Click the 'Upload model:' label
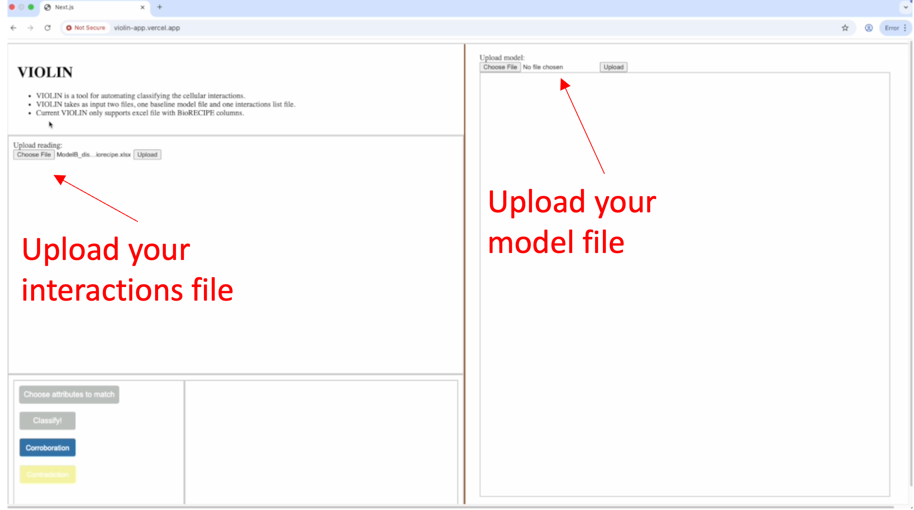The height and width of the screenshot is (510, 914). coord(502,58)
